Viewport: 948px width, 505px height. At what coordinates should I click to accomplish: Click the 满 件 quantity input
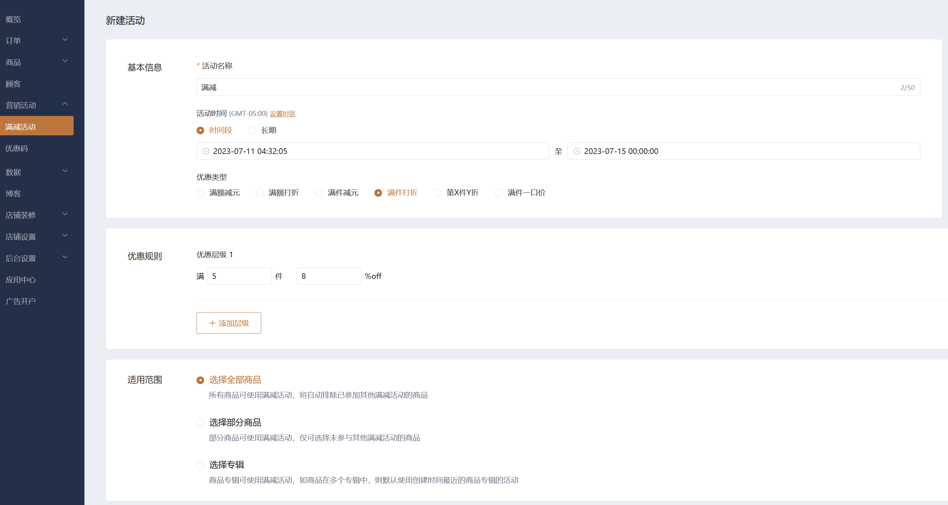pyautogui.click(x=240, y=276)
